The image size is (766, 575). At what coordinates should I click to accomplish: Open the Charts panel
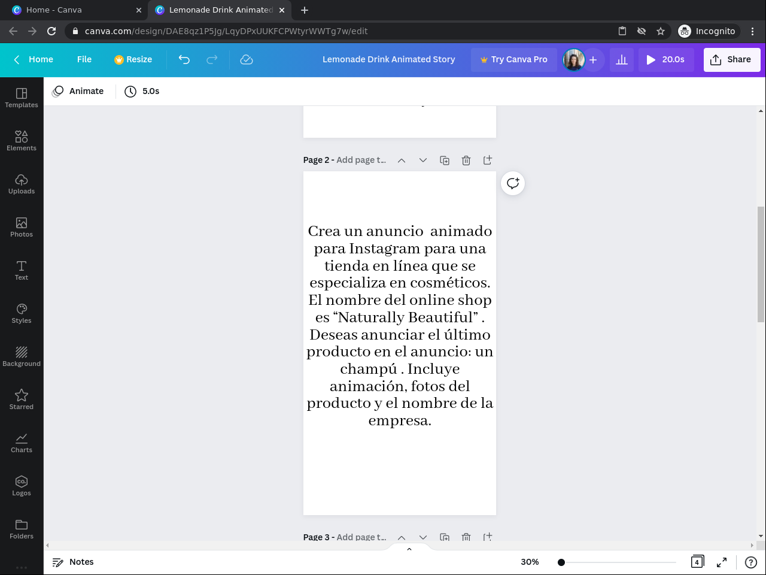pos(22,442)
